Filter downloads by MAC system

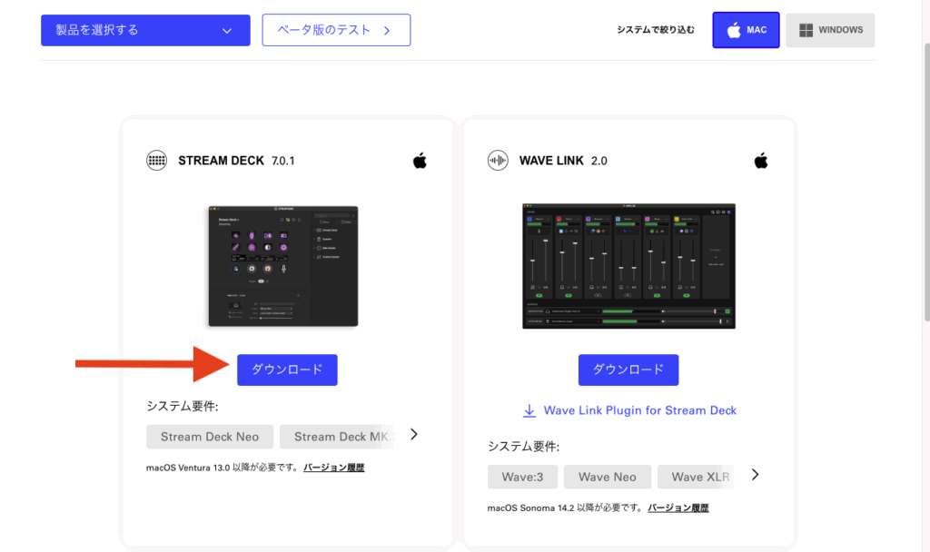(746, 30)
